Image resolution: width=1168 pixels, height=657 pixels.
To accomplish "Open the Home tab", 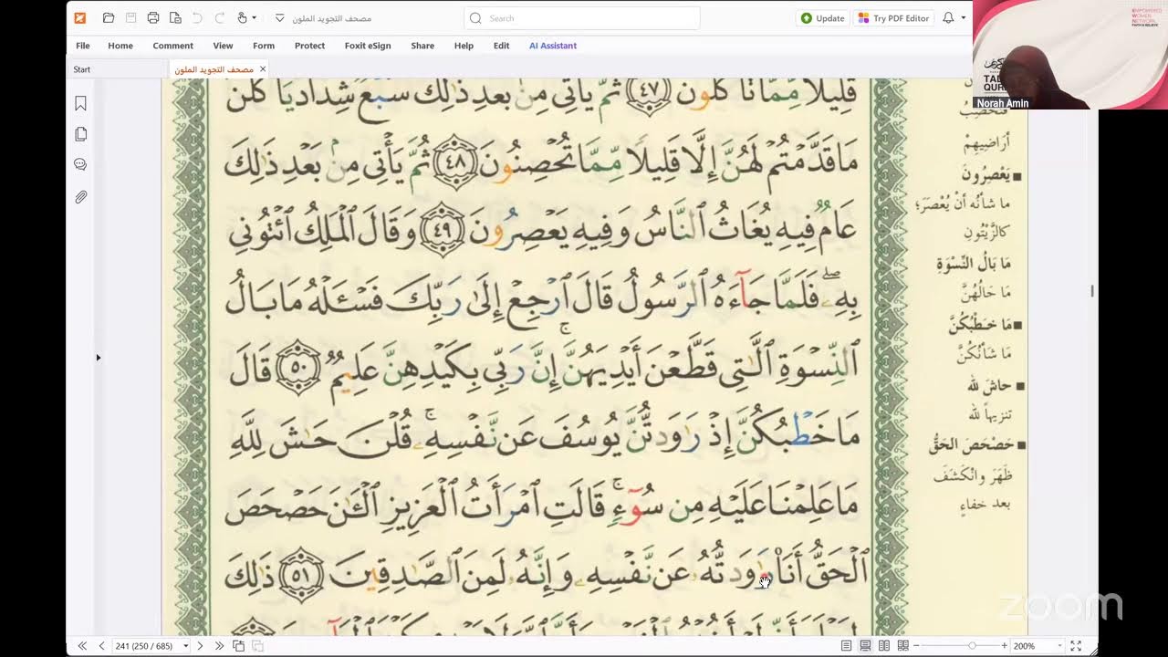I will [120, 46].
